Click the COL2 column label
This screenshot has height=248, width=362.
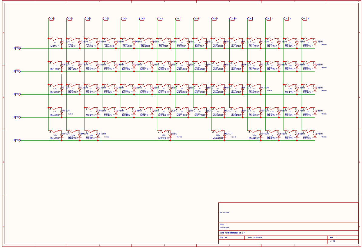[x=88, y=19]
